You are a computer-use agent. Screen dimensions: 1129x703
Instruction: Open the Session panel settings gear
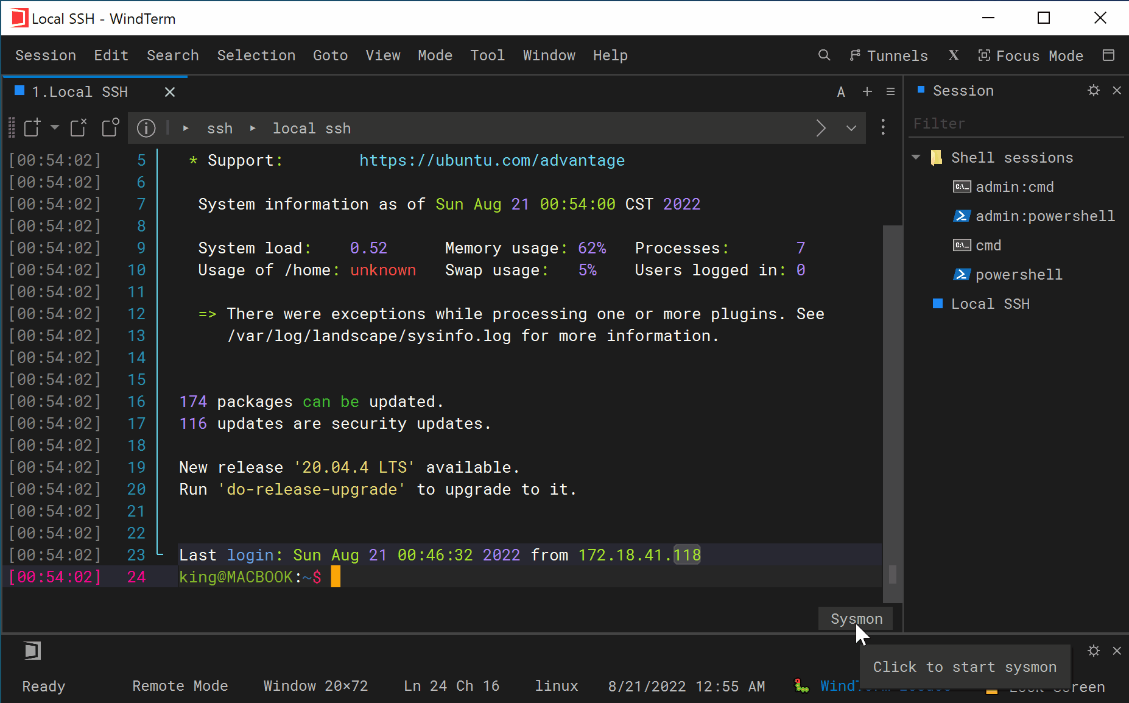pos(1094,91)
